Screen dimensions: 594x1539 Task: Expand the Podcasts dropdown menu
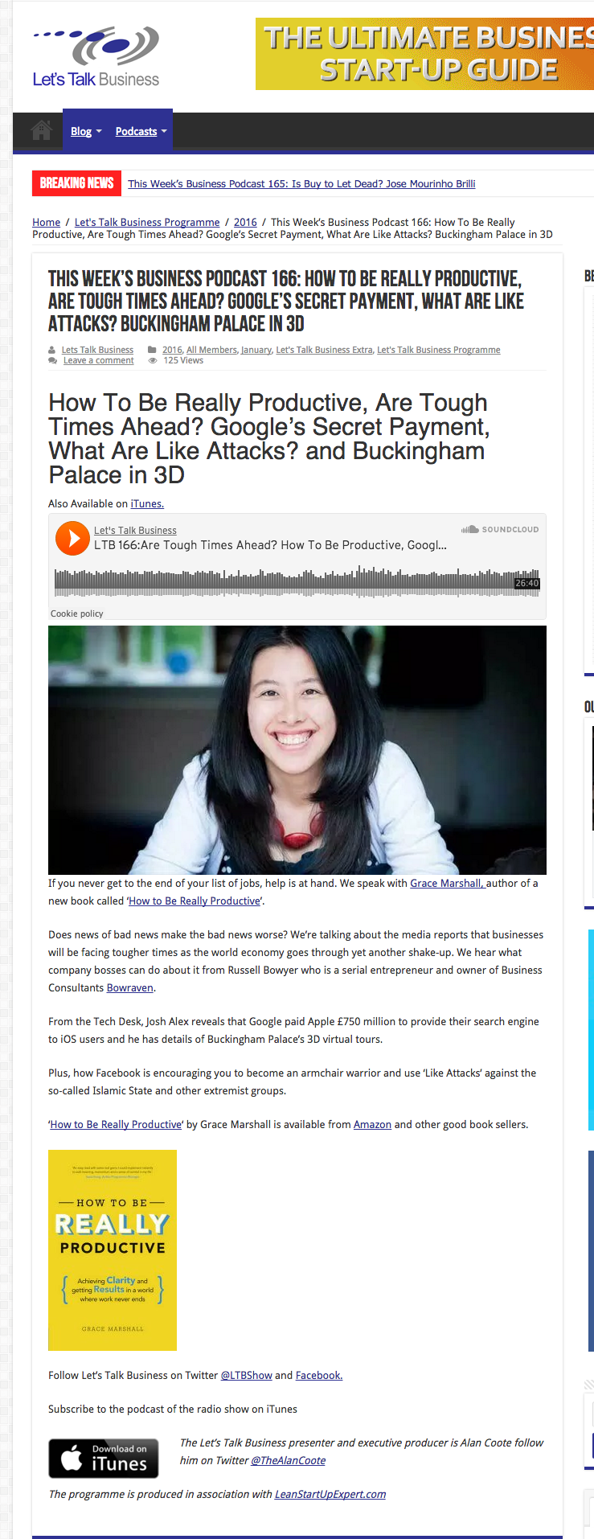click(x=141, y=131)
